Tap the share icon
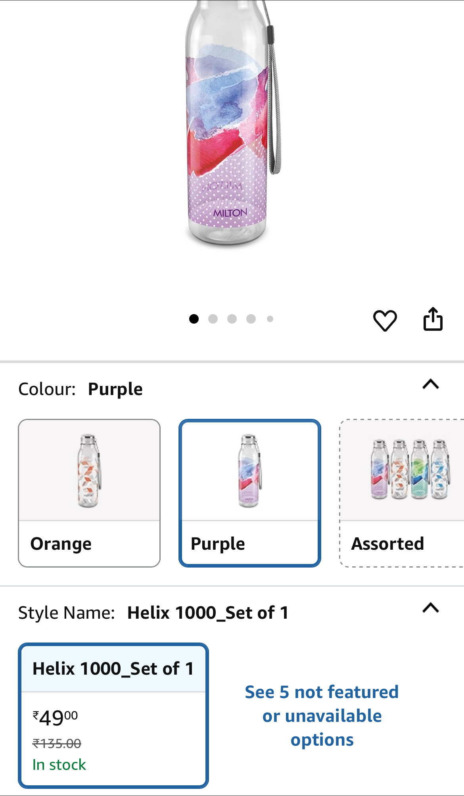The image size is (464, 796). 433,319
